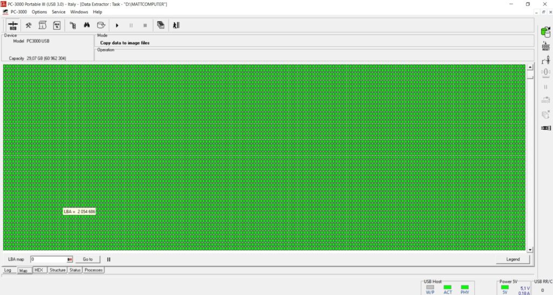Image resolution: width=553 pixels, height=295 pixels.
Task: Click the PC-3000 application icon in title bar
Action: click(x=4, y=4)
